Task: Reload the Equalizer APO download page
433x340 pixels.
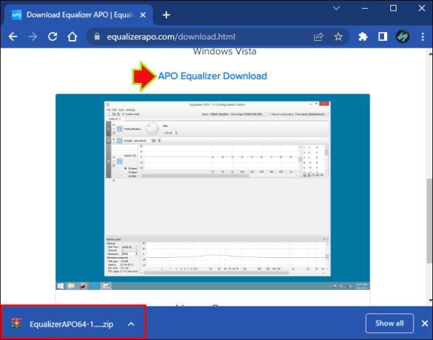Action: click(53, 36)
